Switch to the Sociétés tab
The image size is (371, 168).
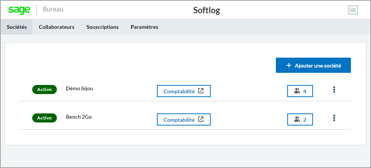tap(17, 27)
